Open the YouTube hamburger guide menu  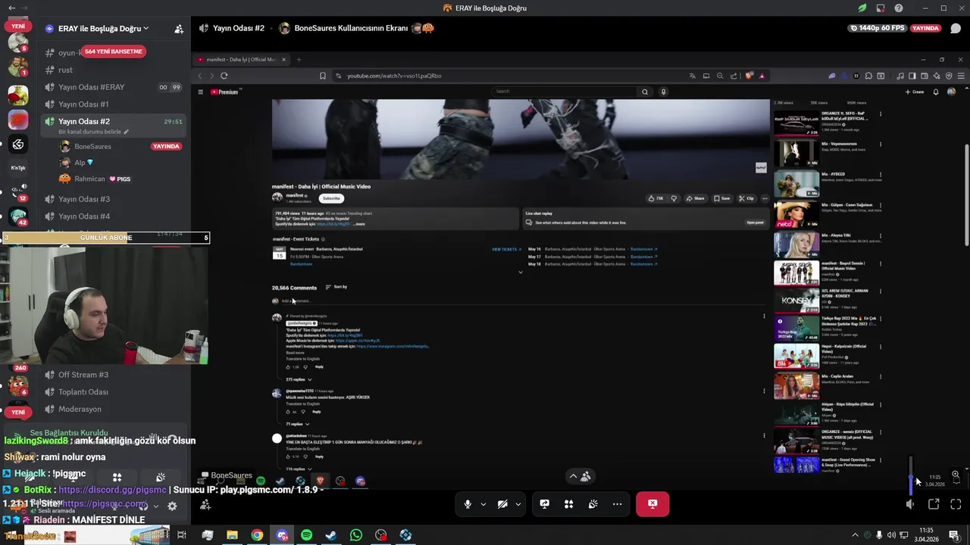[200, 92]
